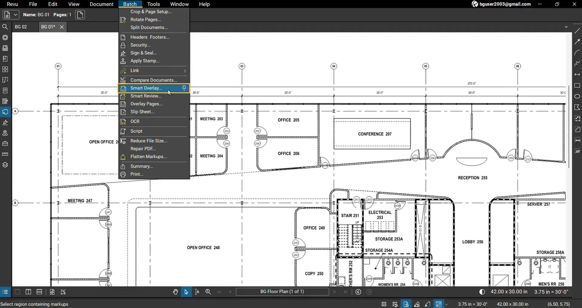
Task: Toggle the Dimmer half-circle icon
Action: [x=482, y=292]
